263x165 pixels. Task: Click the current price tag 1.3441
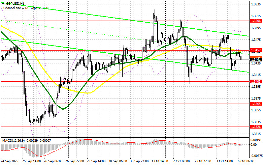256,59
